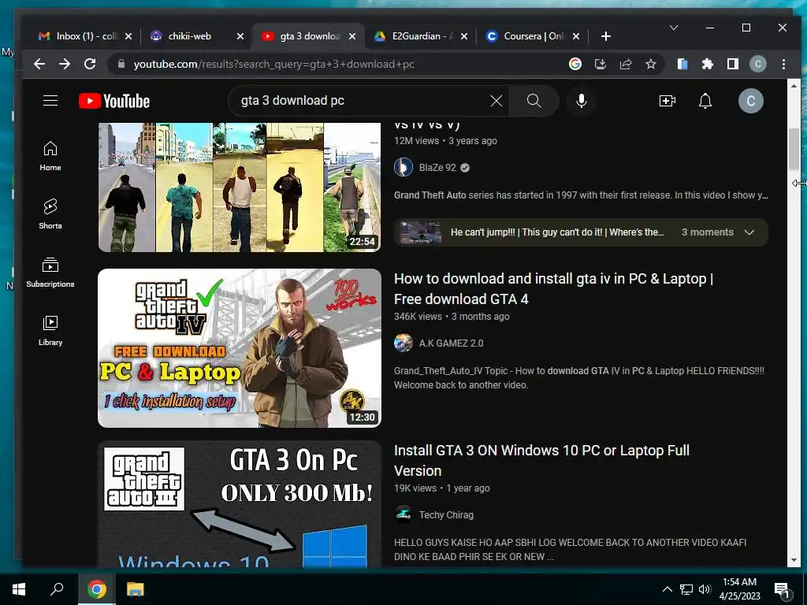Open YouTube notifications bell
The width and height of the screenshot is (807, 605).
(x=705, y=101)
